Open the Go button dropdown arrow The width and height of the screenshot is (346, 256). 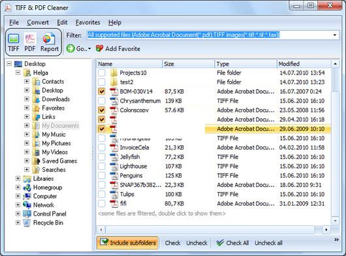[89, 49]
